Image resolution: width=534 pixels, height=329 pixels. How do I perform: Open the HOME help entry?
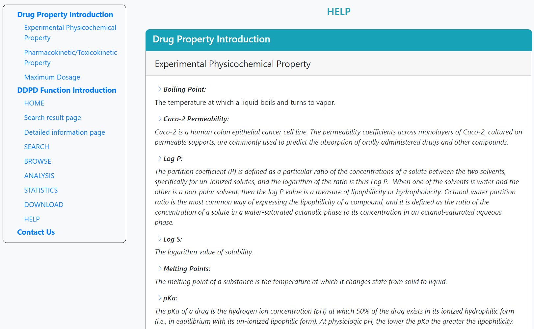pos(34,103)
